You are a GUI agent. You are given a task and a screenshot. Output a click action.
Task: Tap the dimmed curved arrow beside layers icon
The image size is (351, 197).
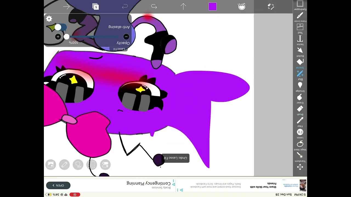pos(125,7)
